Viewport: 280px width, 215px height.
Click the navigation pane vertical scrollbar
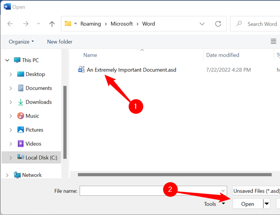tap(65, 122)
